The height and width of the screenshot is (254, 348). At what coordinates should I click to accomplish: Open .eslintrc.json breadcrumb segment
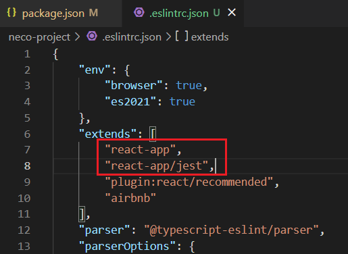(x=132, y=37)
